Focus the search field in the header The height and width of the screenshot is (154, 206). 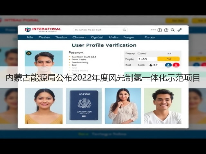(100, 30)
